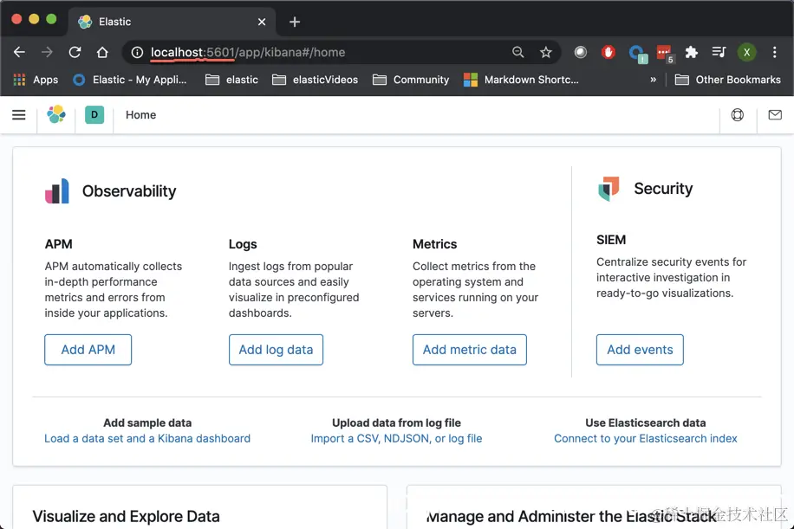
Task: Click the Metrics section title
Action: coord(434,244)
